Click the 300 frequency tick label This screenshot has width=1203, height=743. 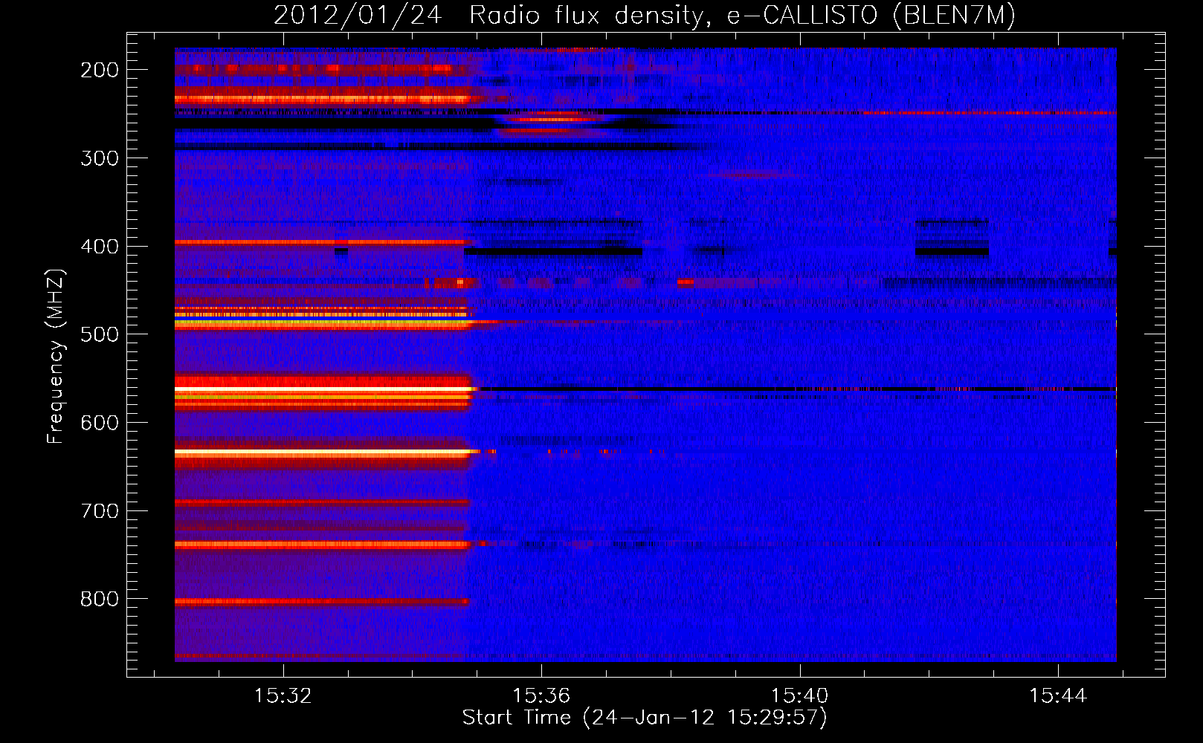[100, 158]
